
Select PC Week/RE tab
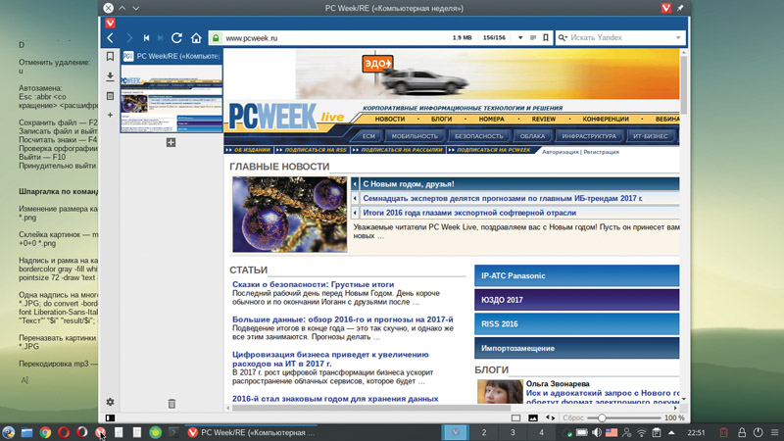click(171, 57)
